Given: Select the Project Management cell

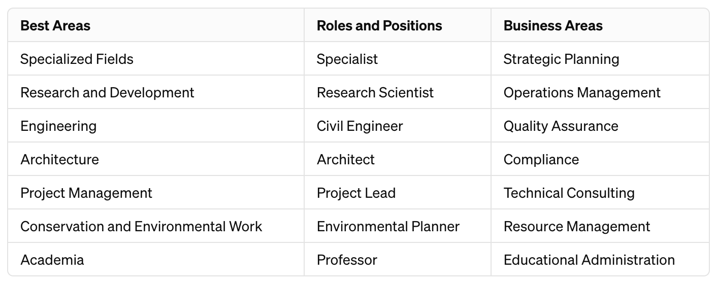Looking at the screenshot, I should [x=86, y=193].
